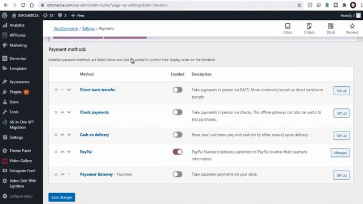The width and height of the screenshot is (363, 204).
Task: Grab the Direct bank transfer drag handle
Action: 56,90
